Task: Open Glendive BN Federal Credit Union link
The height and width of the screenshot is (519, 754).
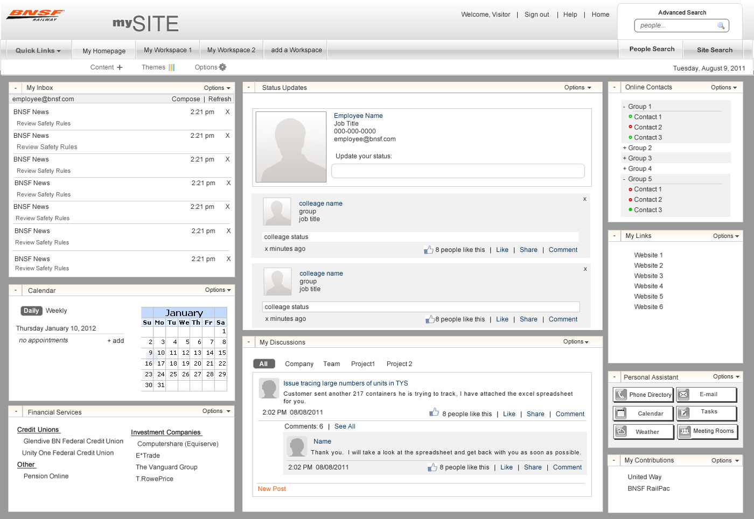Action: pyautogui.click(x=73, y=441)
